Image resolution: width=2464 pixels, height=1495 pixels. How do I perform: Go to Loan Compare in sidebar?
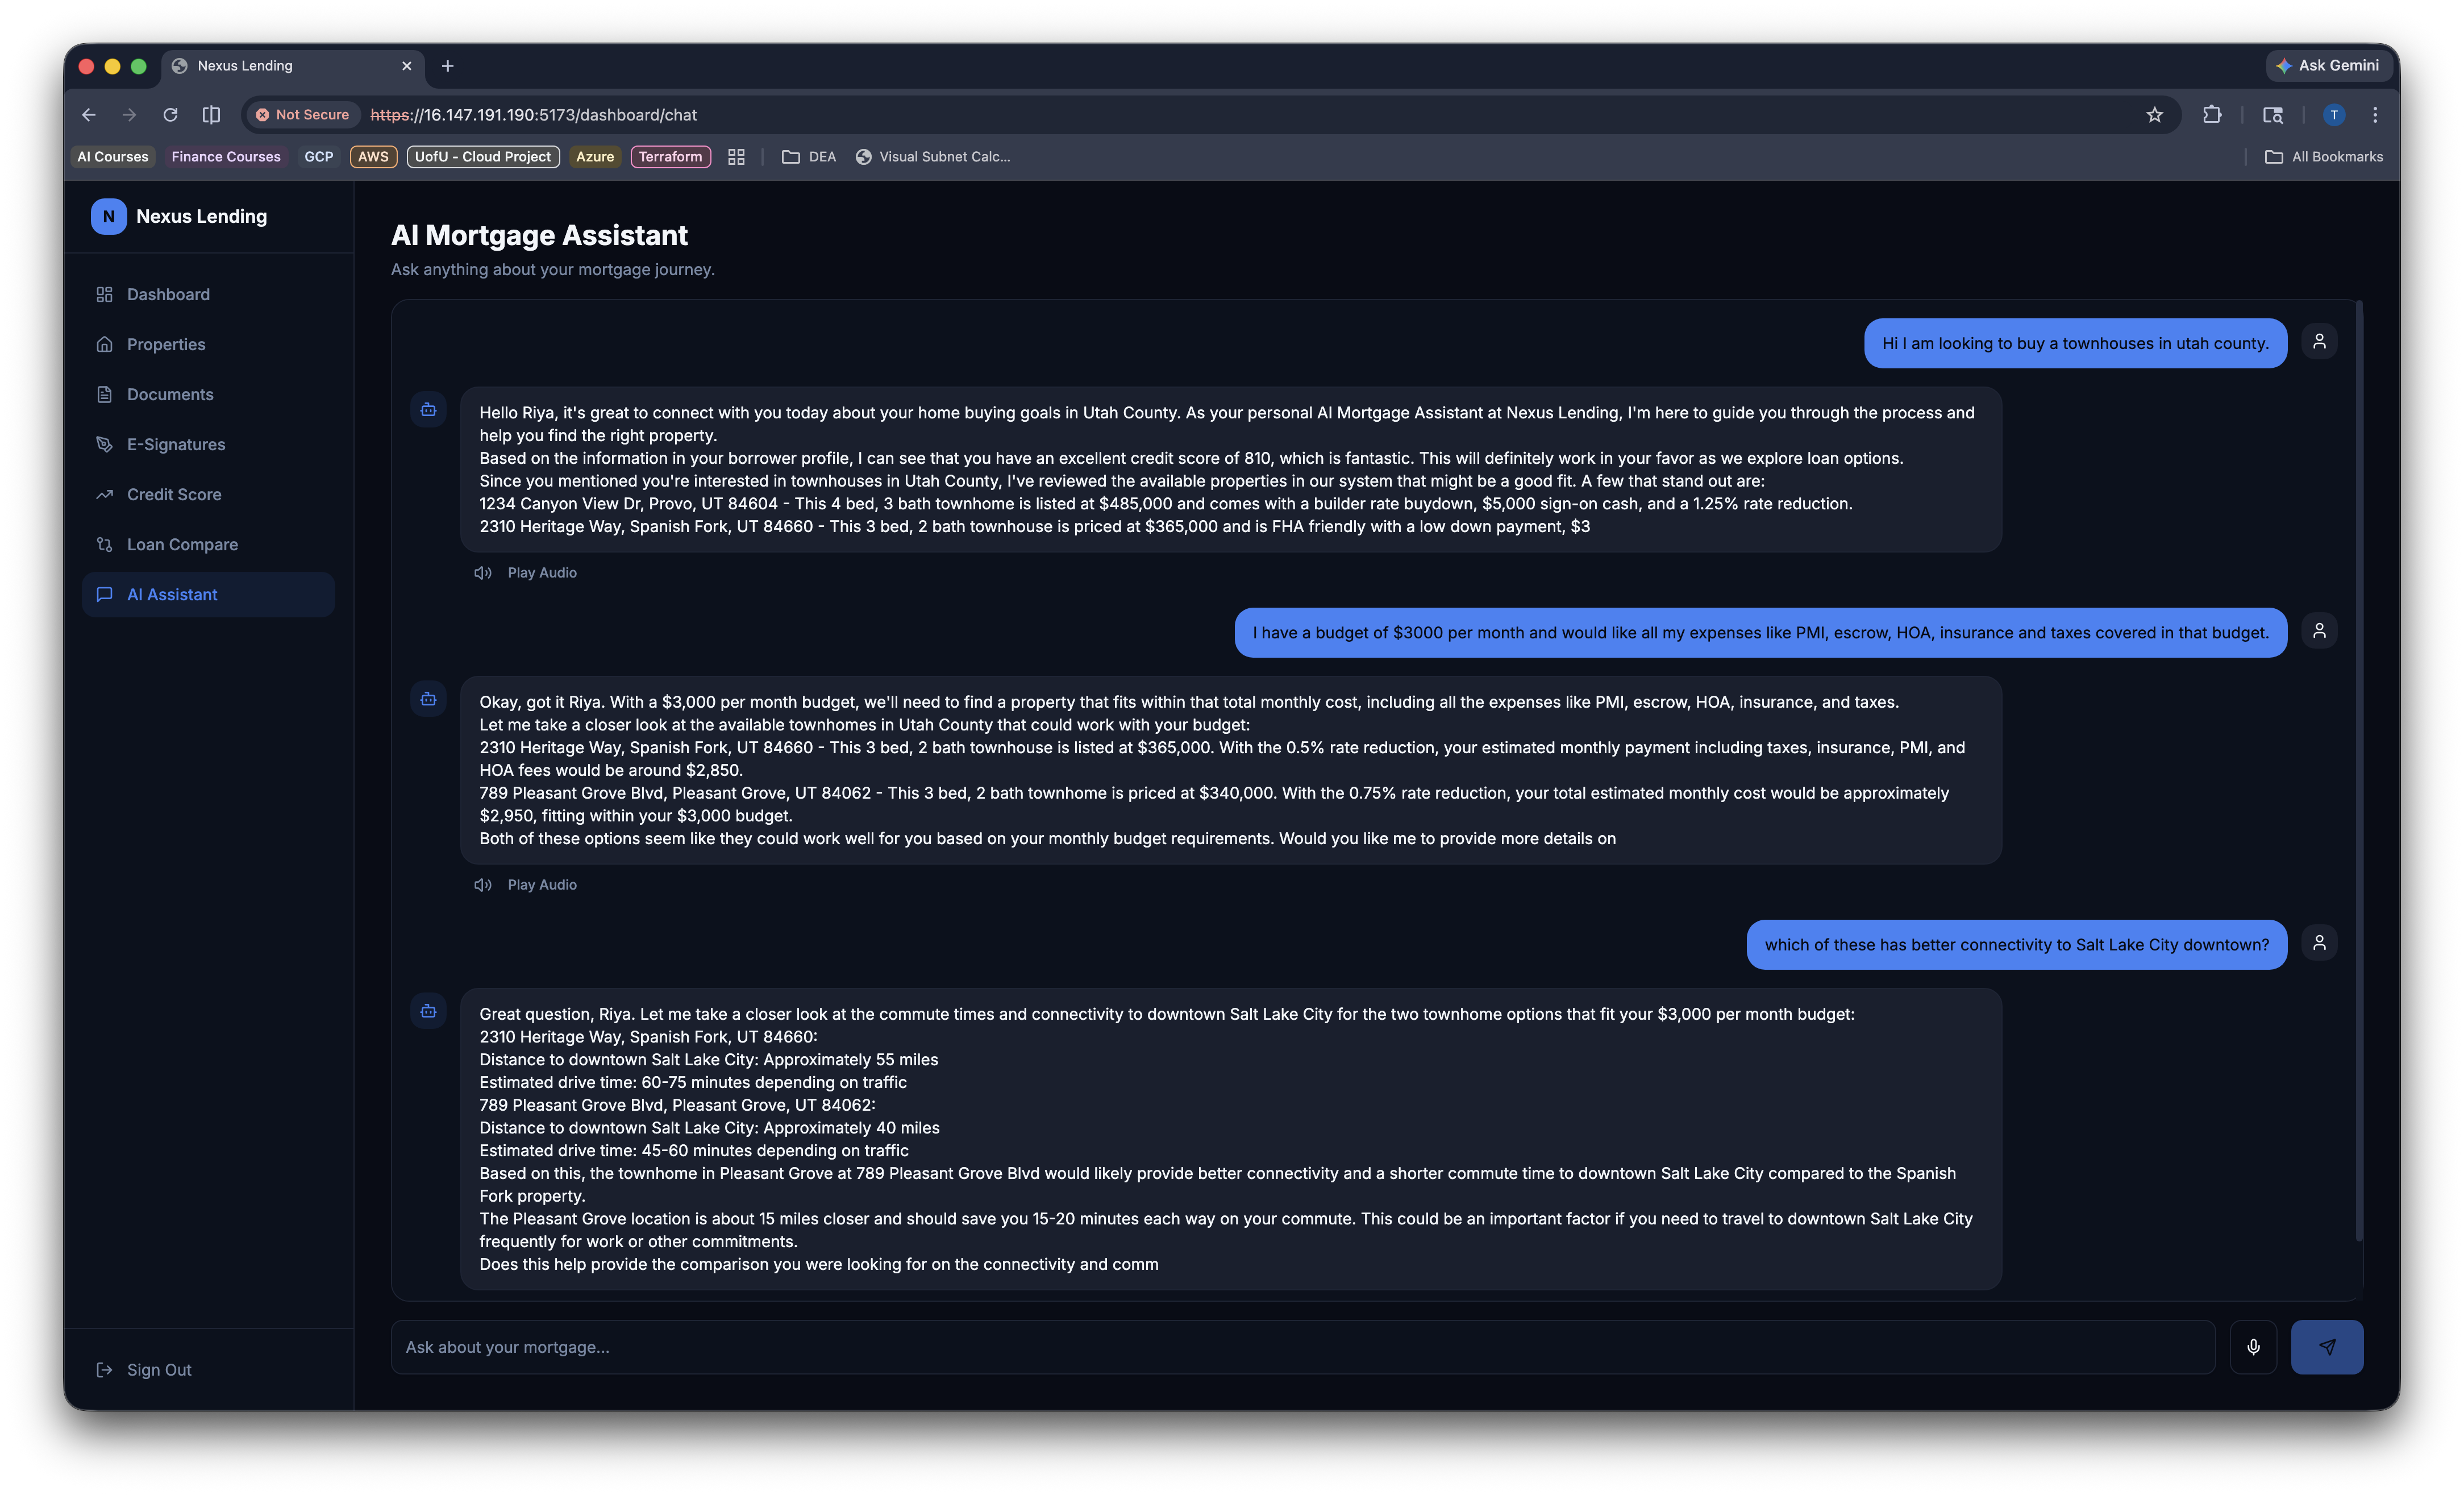182,544
